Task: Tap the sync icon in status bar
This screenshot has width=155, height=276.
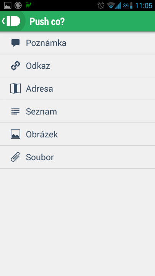Action: point(18,5)
